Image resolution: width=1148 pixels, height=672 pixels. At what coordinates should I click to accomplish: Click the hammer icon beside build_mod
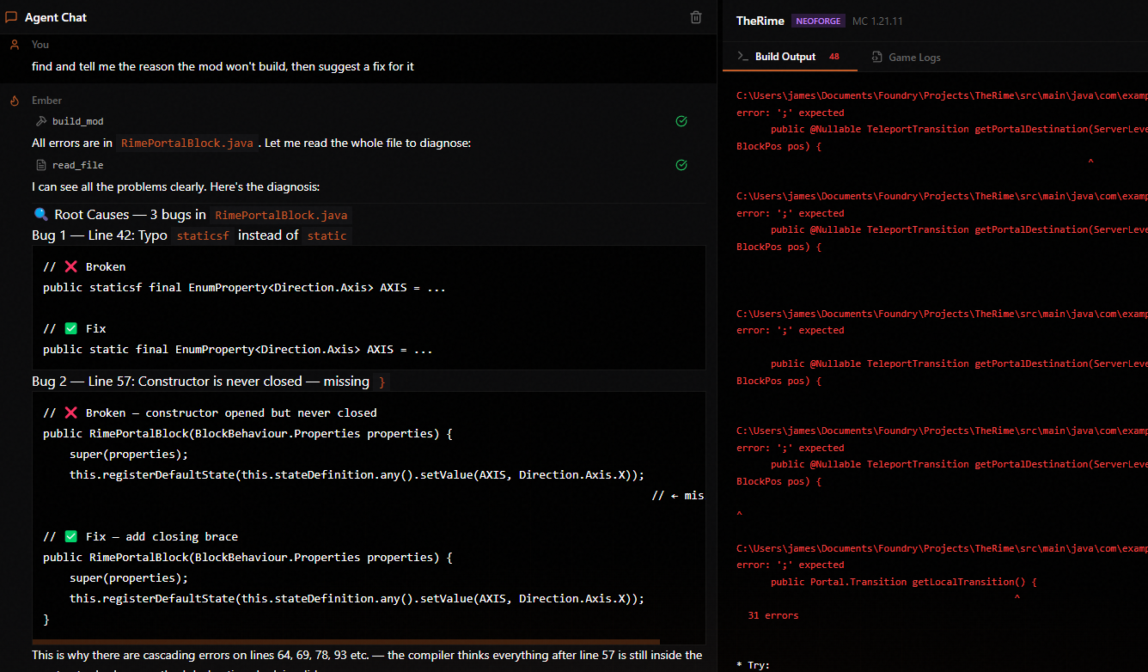coord(40,121)
